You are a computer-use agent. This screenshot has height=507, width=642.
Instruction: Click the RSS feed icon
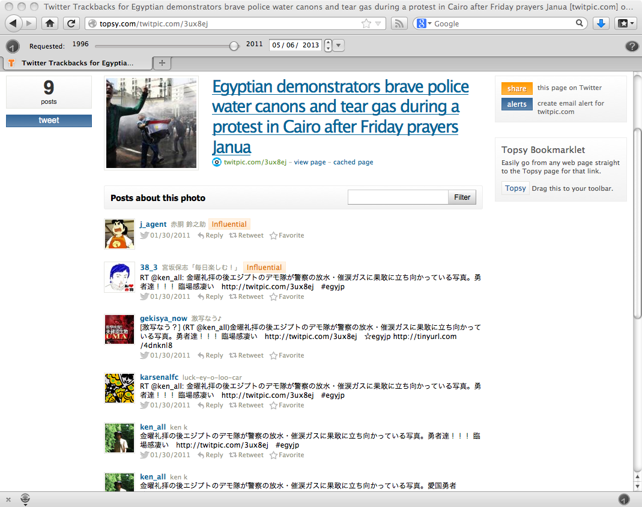click(x=399, y=24)
